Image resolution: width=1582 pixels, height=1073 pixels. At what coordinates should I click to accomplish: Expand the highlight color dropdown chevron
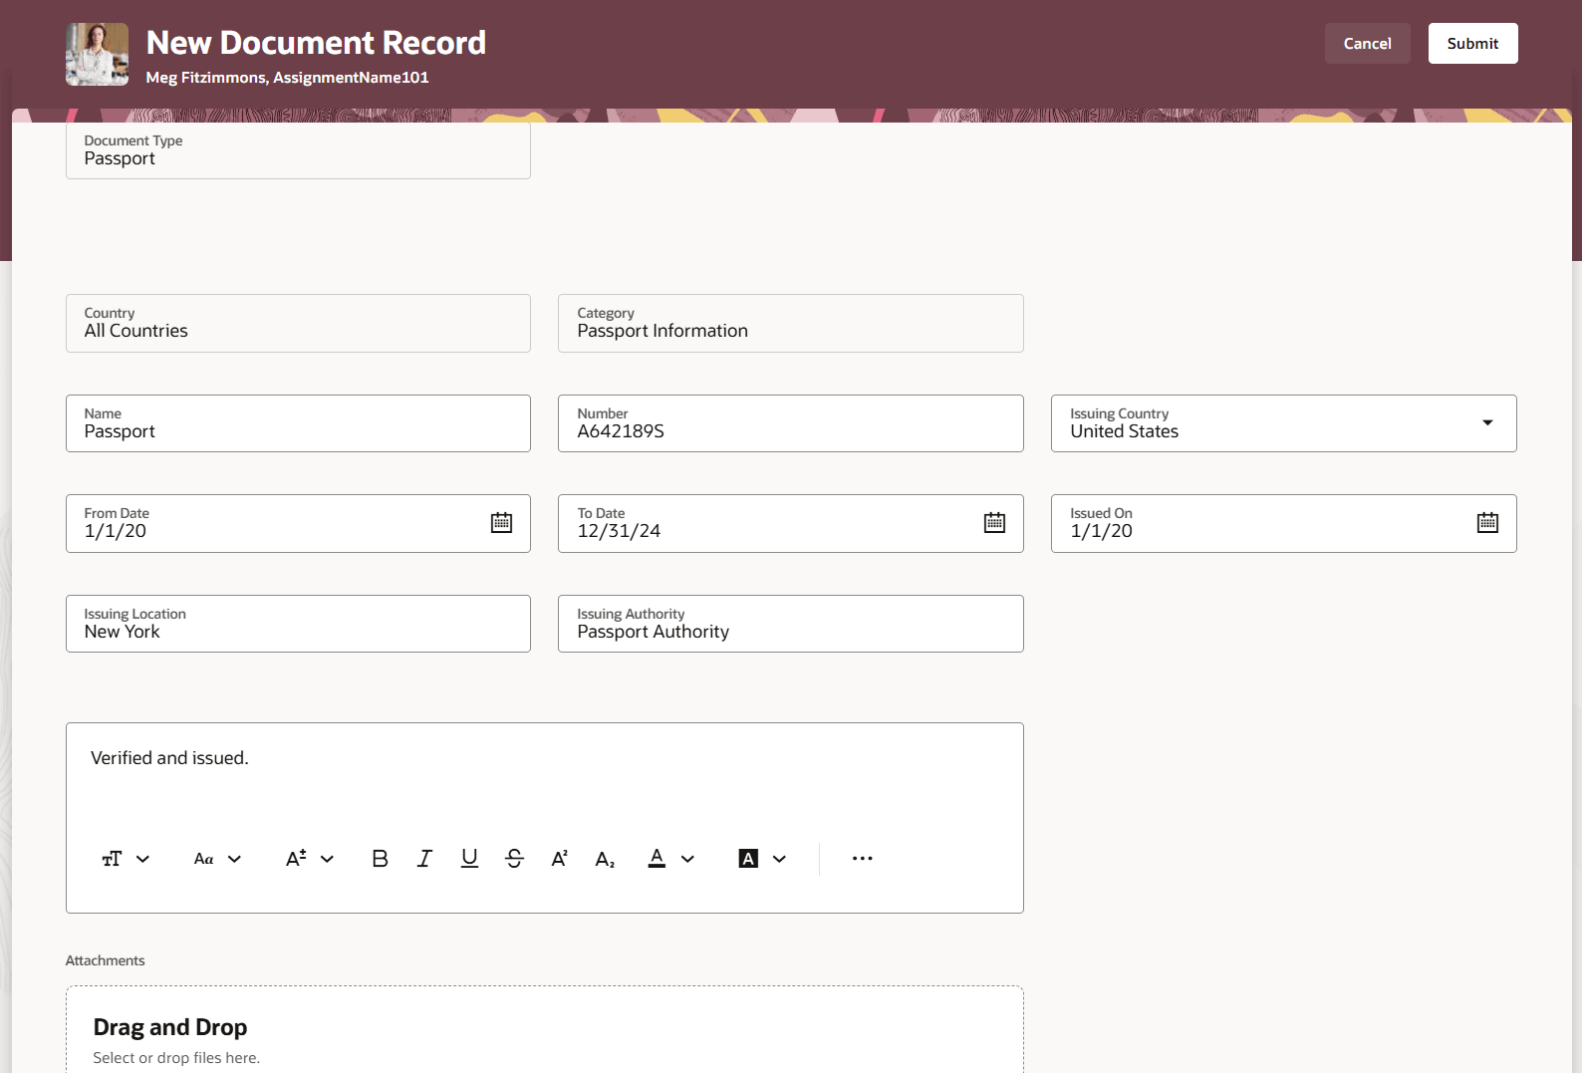(x=779, y=859)
